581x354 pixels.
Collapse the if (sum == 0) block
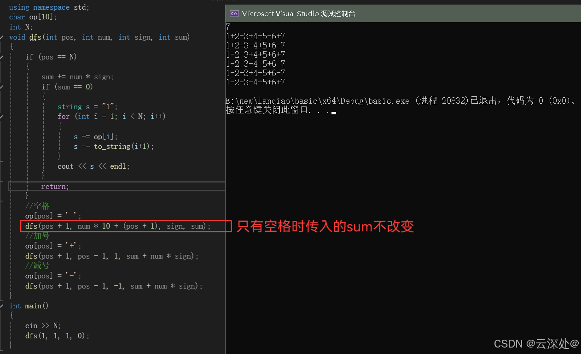pos(2,87)
